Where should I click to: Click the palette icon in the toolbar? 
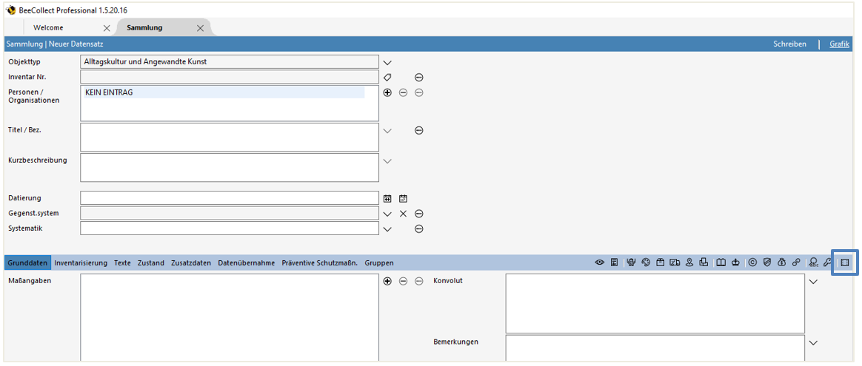[x=646, y=262]
